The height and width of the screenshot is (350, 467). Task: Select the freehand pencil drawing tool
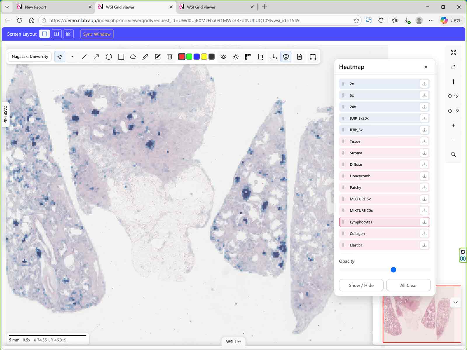coord(145,57)
